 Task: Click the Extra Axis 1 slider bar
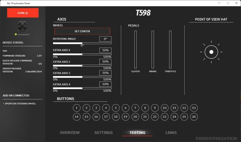point(82,54)
